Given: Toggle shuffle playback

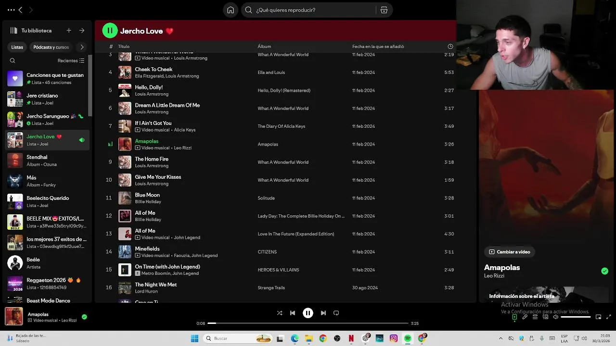Looking at the screenshot, I should (x=280, y=313).
